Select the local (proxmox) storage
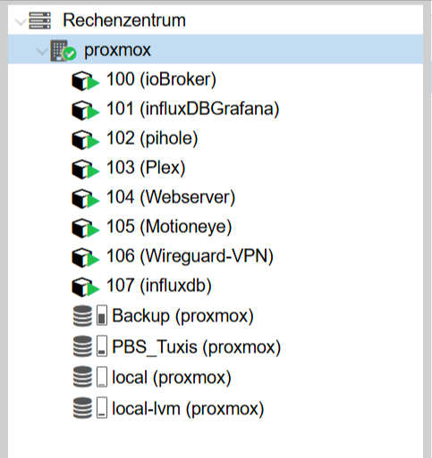This screenshot has height=458, width=432. 172,378
